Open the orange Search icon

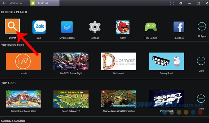(x=12, y=26)
